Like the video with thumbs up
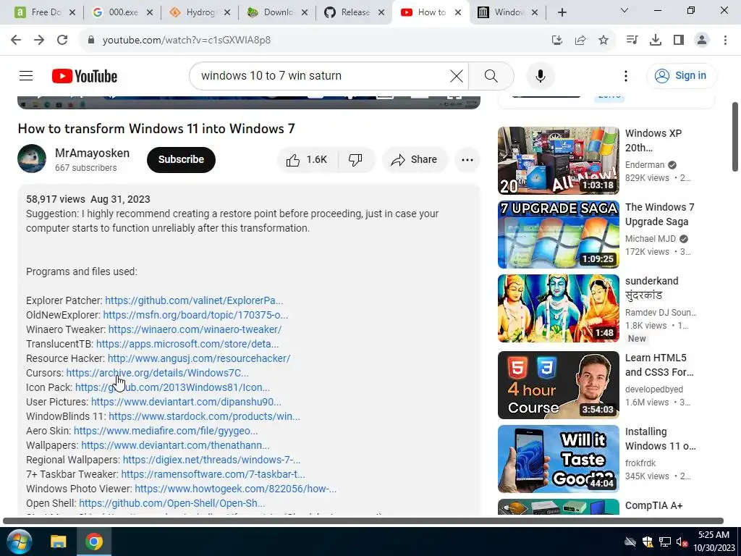 [307, 160]
